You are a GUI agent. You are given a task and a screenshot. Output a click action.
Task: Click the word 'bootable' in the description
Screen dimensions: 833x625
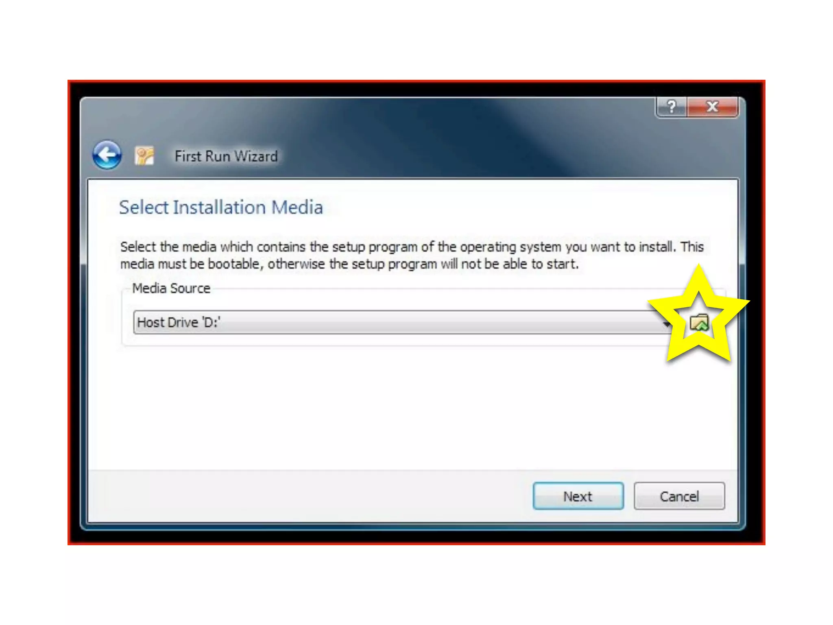tap(233, 264)
